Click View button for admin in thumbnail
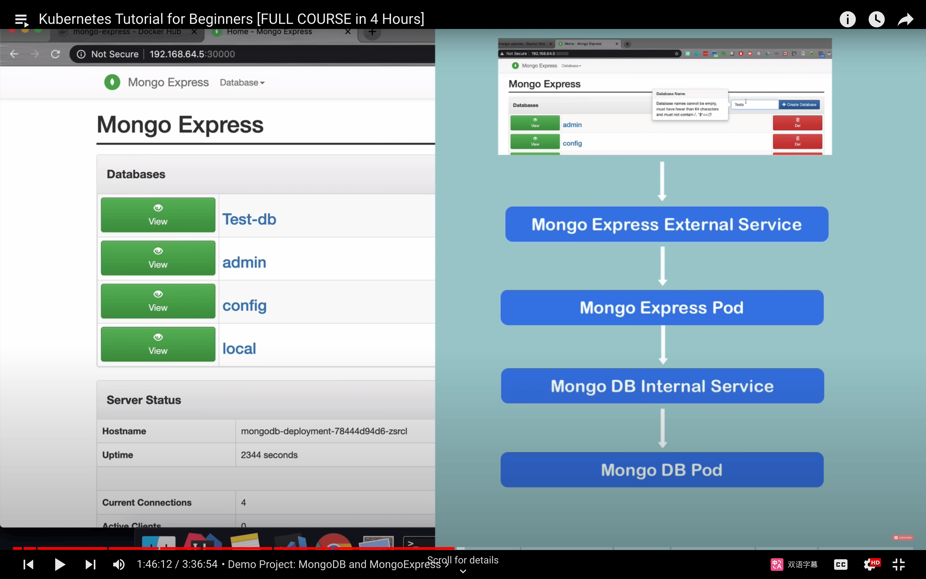This screenshot has width=926, height=579. [x=535, y=123]
